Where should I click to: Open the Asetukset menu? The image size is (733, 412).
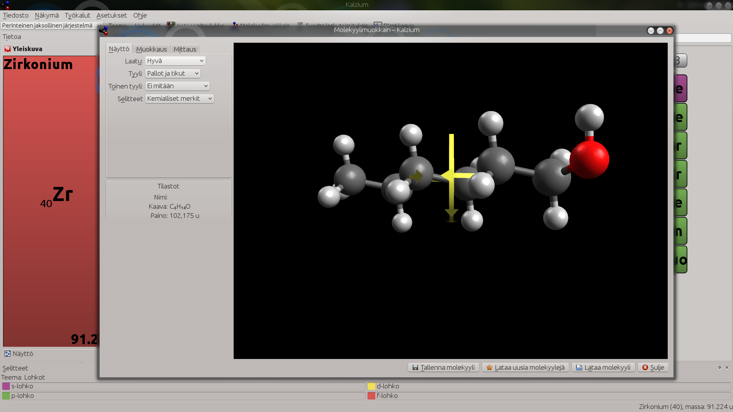(x=111, y=15)
